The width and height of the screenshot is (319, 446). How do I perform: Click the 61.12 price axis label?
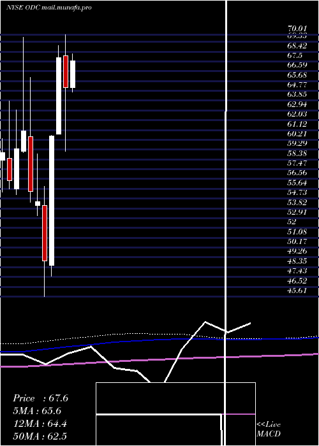[x=297, y=124]
